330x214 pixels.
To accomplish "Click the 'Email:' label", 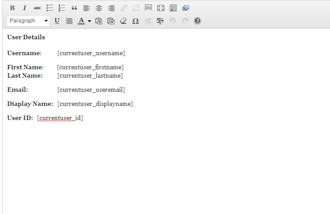I will (x=18, y=90).
